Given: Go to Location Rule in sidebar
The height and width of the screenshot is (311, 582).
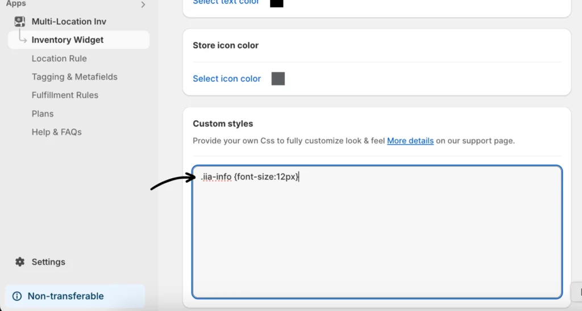Looking at the screenshot, I should click(59, 58).
